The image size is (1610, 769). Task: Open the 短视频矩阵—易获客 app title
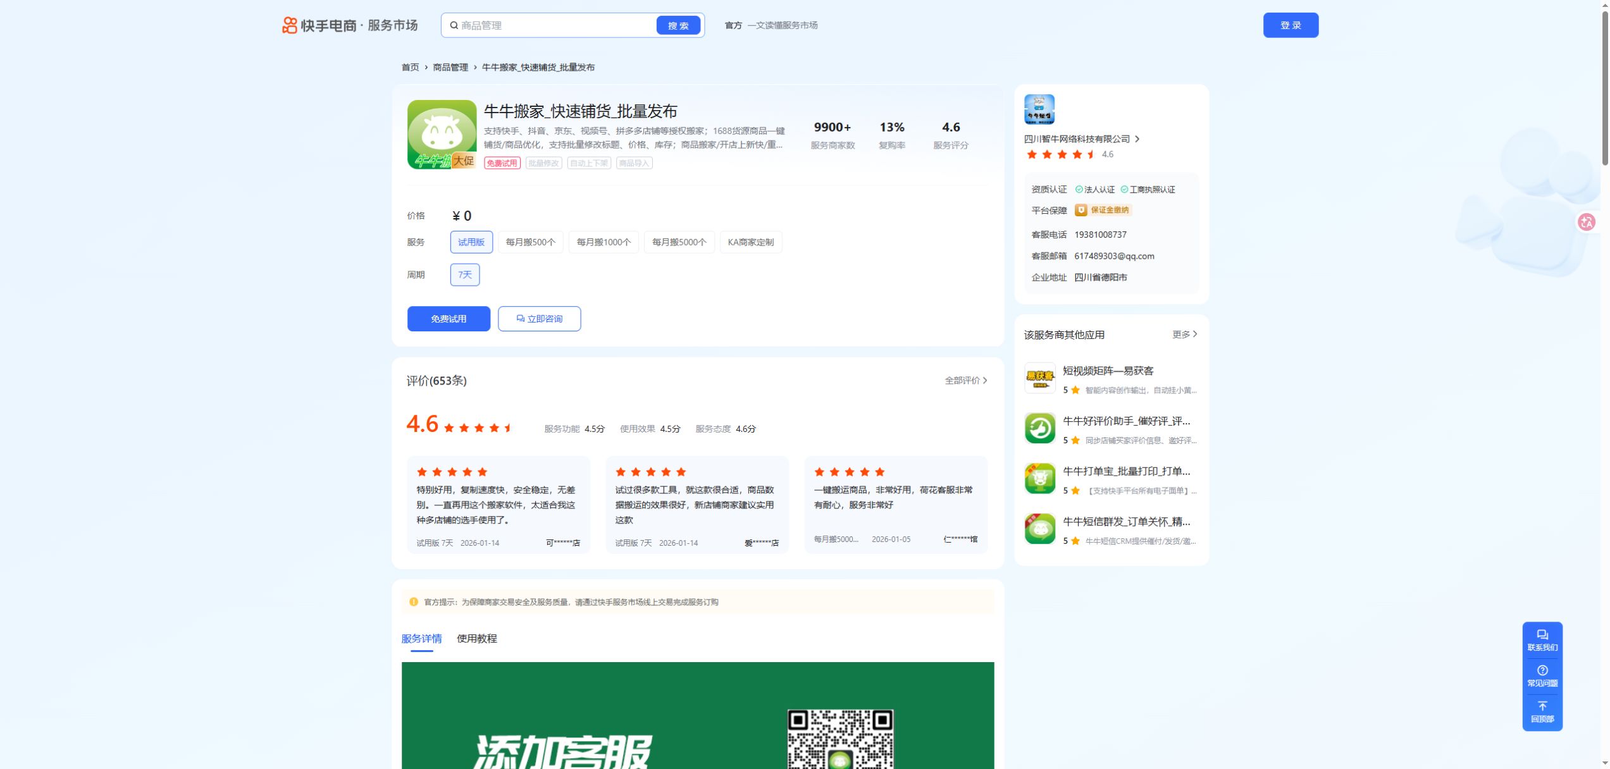click(x=1108, y=371)
